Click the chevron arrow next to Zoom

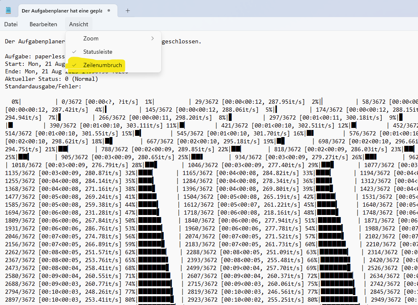click(x=153, y=38)
